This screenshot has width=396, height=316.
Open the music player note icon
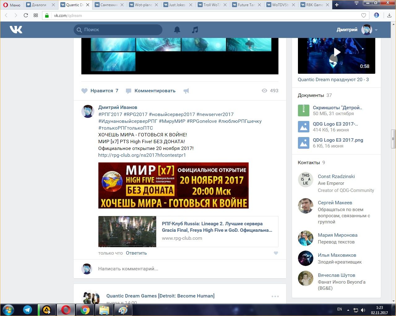click(195, 30)
